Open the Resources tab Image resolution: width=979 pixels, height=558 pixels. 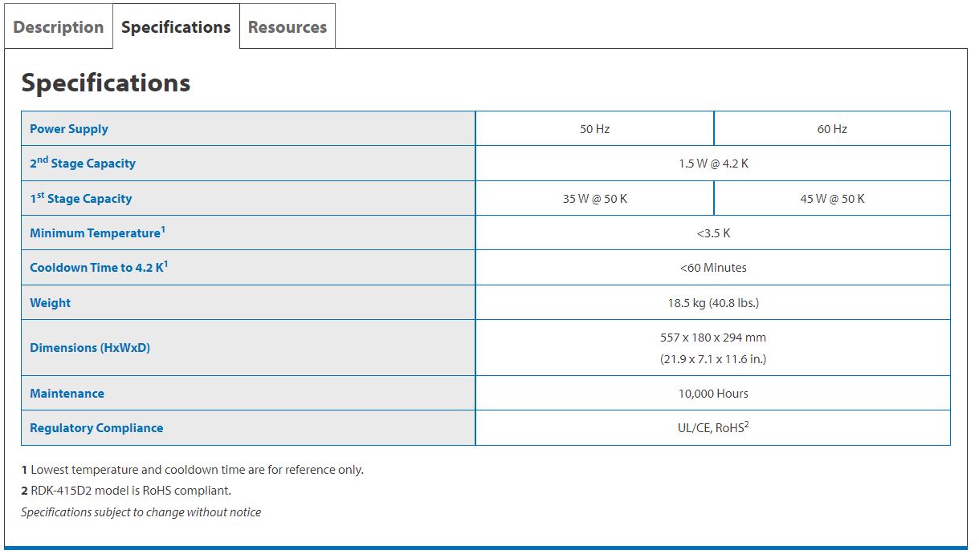point(287,27)
